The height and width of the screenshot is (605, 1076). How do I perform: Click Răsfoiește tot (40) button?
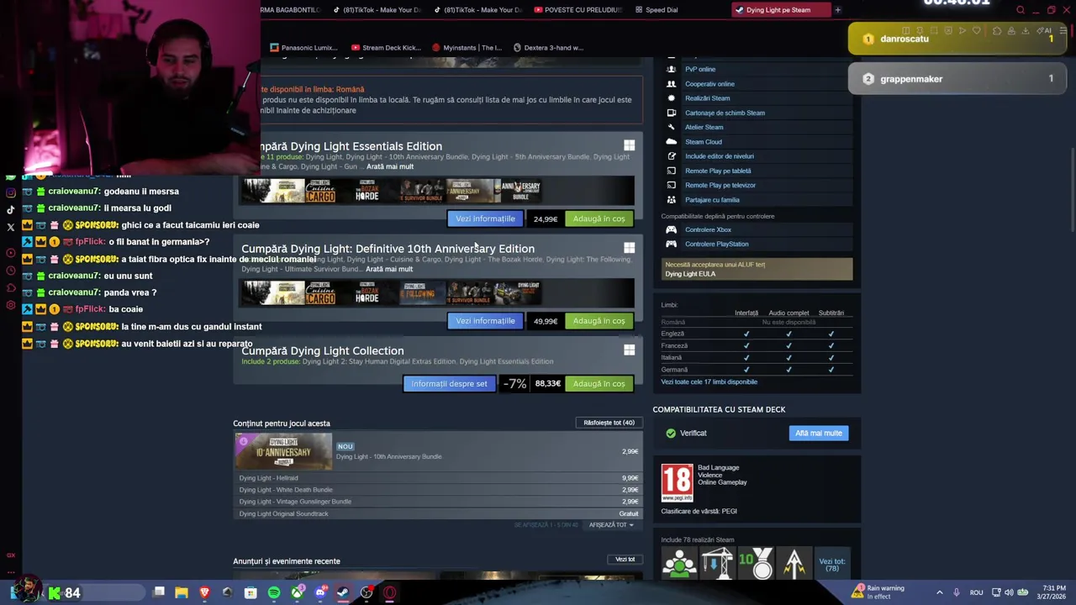coord(609,423)
